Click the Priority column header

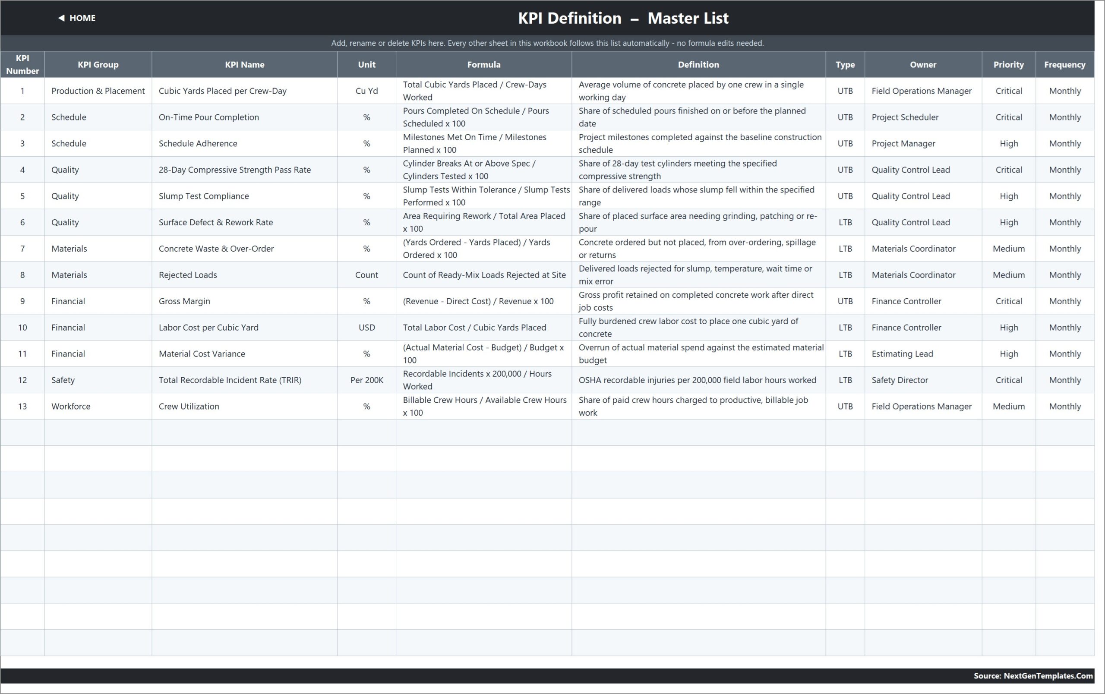1009,64
